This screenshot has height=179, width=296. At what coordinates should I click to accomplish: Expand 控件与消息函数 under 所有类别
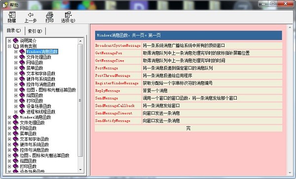(x=16, y=84)
